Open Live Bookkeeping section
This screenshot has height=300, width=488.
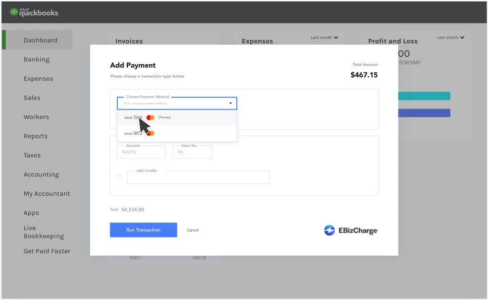(x=44, y=232)
